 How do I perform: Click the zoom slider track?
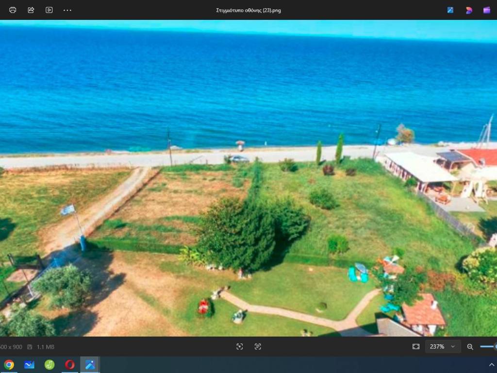click(x=487, y=346)
